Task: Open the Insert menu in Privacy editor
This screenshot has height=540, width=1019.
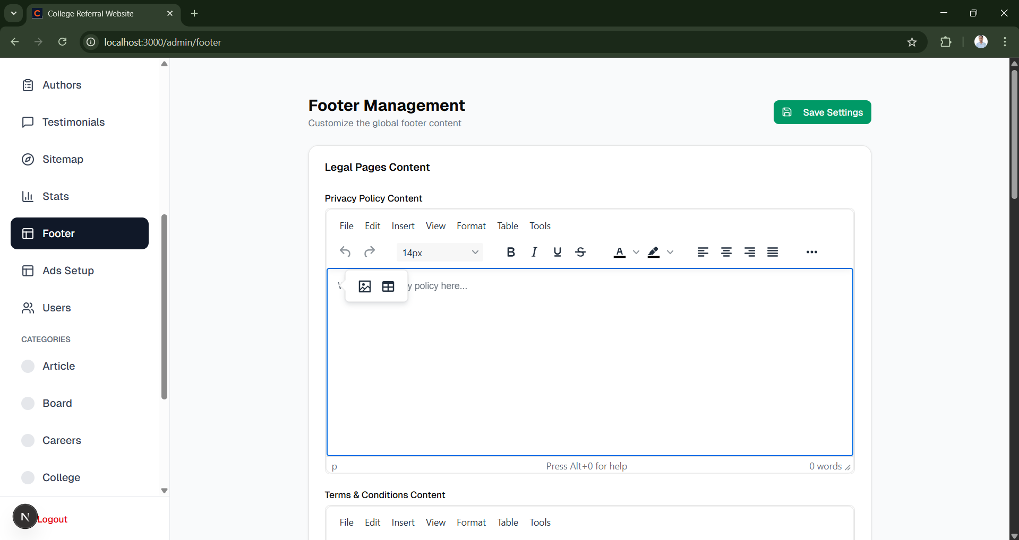Action: tap(403, 226)
